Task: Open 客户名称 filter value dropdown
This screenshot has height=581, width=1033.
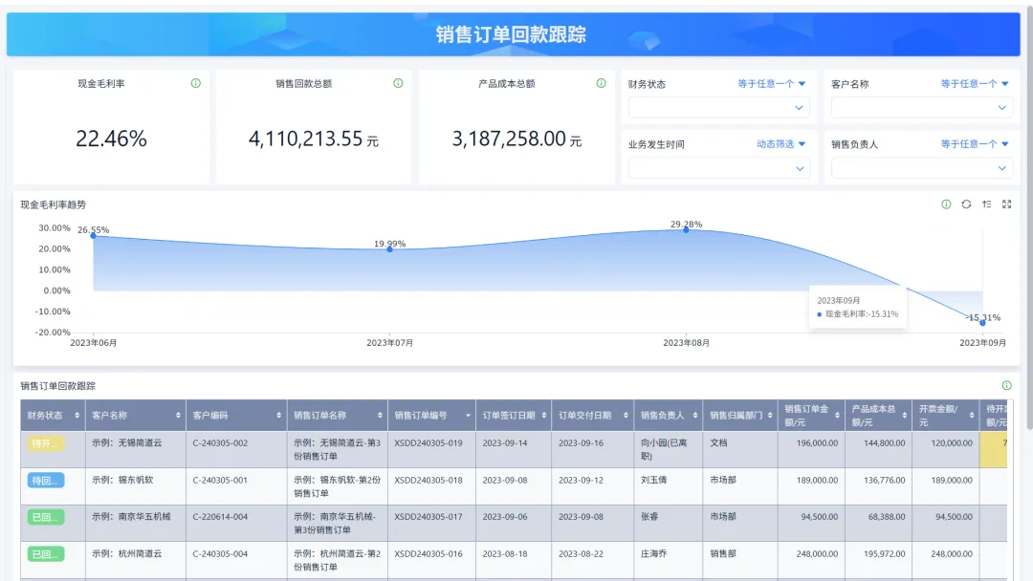Action: click(x=922, y=108)
